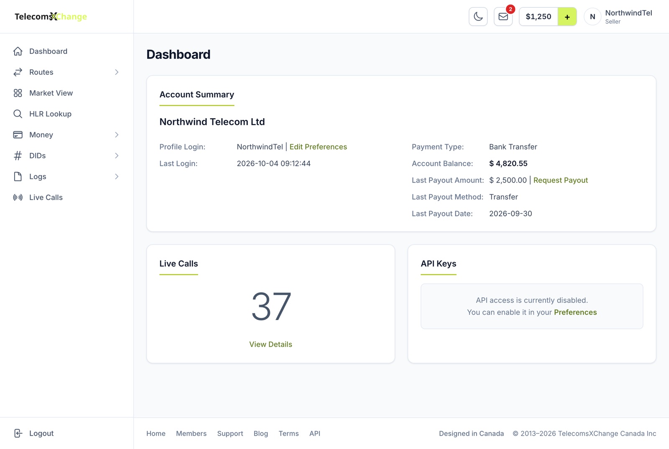
Task: Click the TelecomsXChange logo
Action: click(x=51, y=17)
